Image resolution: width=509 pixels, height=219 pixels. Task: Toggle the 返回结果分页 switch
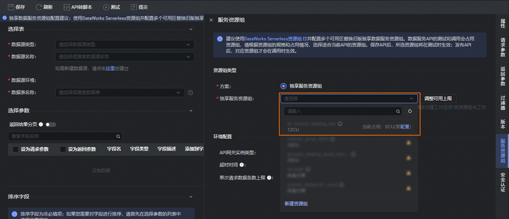click(x=51, y=125)
